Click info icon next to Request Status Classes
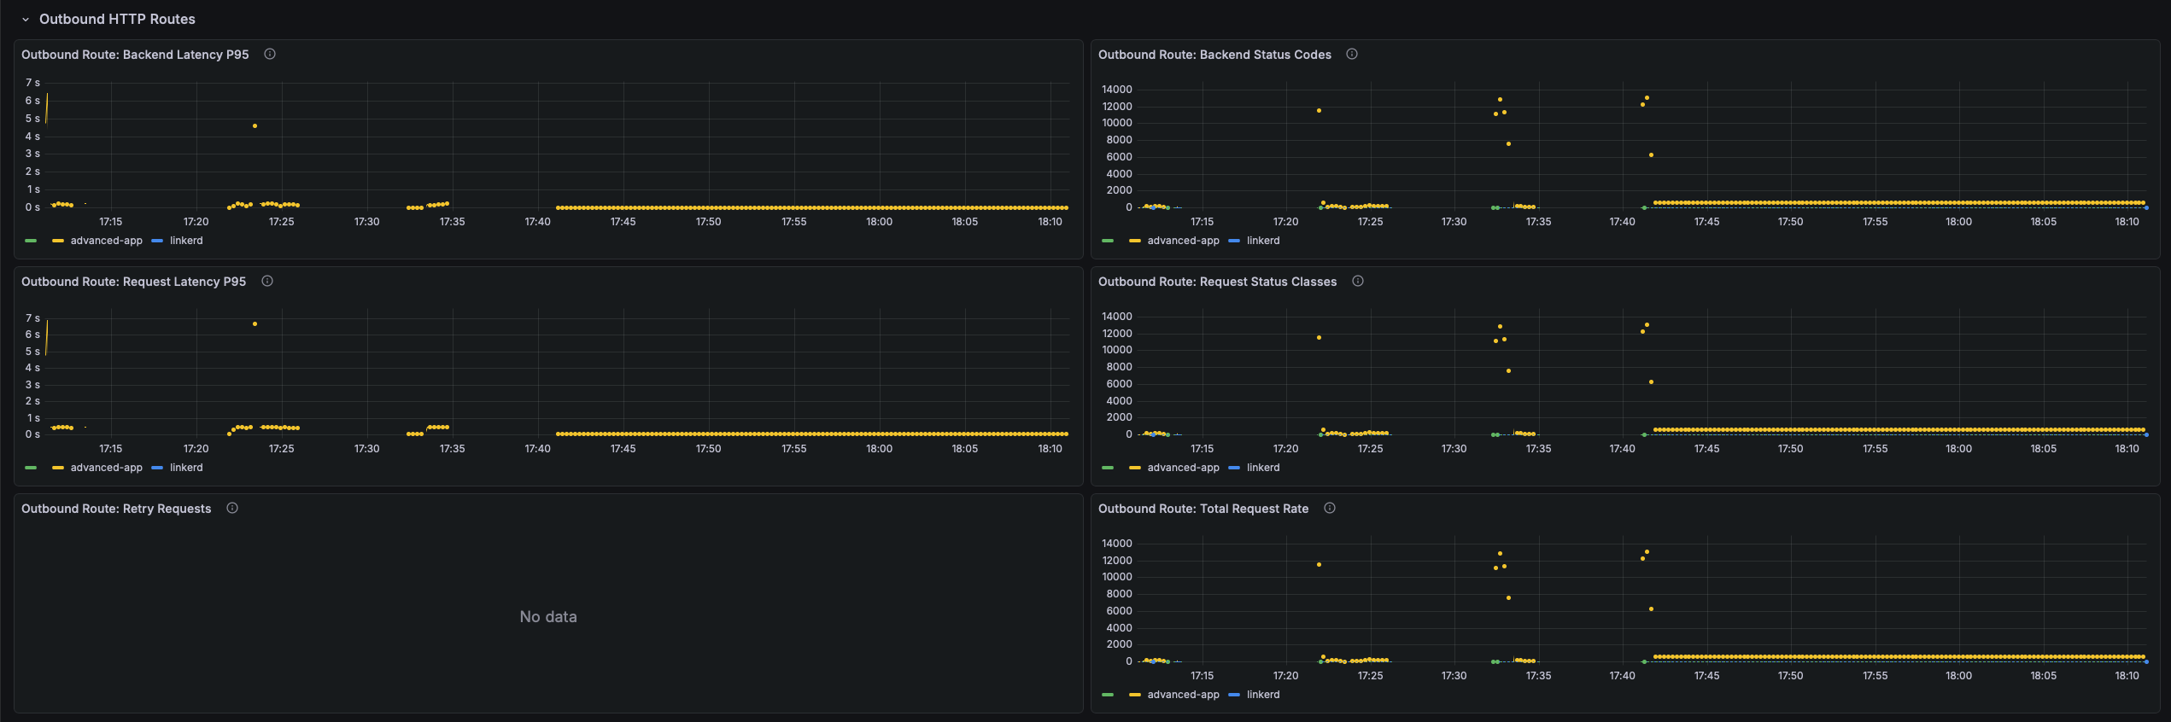 [x=1358, y=281]
